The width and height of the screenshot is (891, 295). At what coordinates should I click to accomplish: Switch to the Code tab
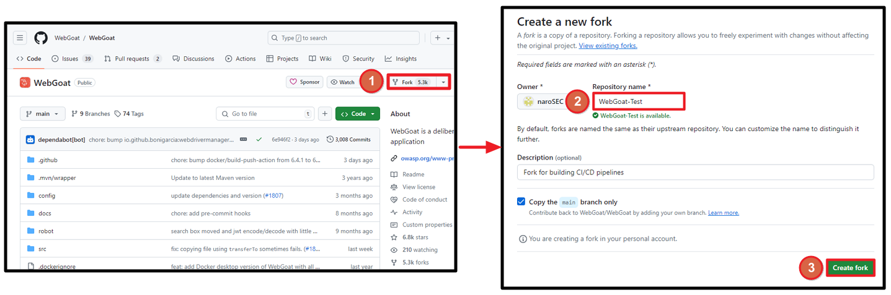(x=29, y=59)
